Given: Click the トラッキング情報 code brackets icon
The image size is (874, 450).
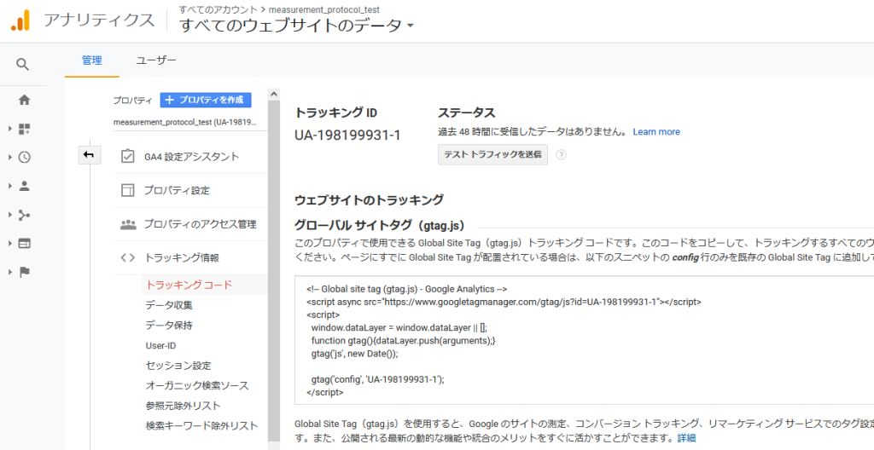Looking at the screenshot, I should click(128, 258).
